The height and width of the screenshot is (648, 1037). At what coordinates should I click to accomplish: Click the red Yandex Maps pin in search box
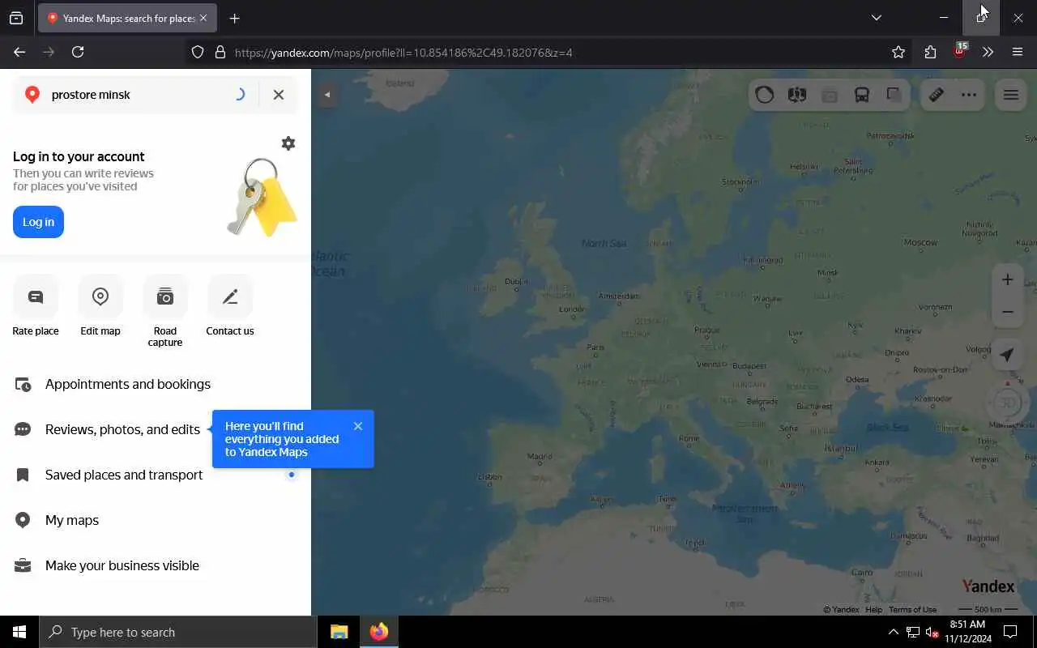32,95
